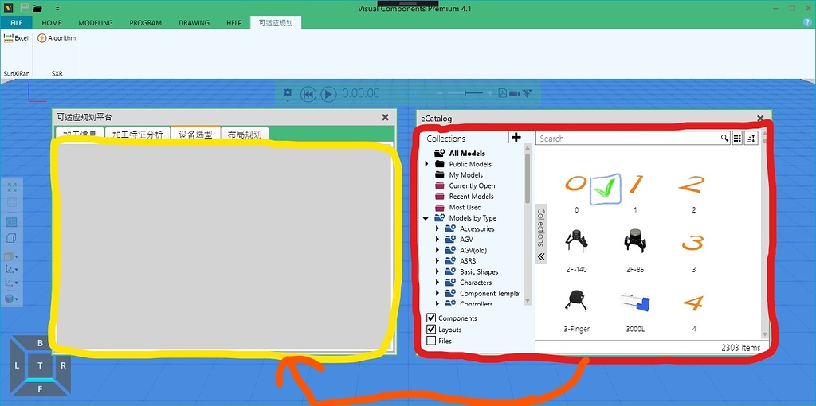Screen dimensions: 816x406
Task: Select the Right face on the view cube
Action: (x=63, y=366)
